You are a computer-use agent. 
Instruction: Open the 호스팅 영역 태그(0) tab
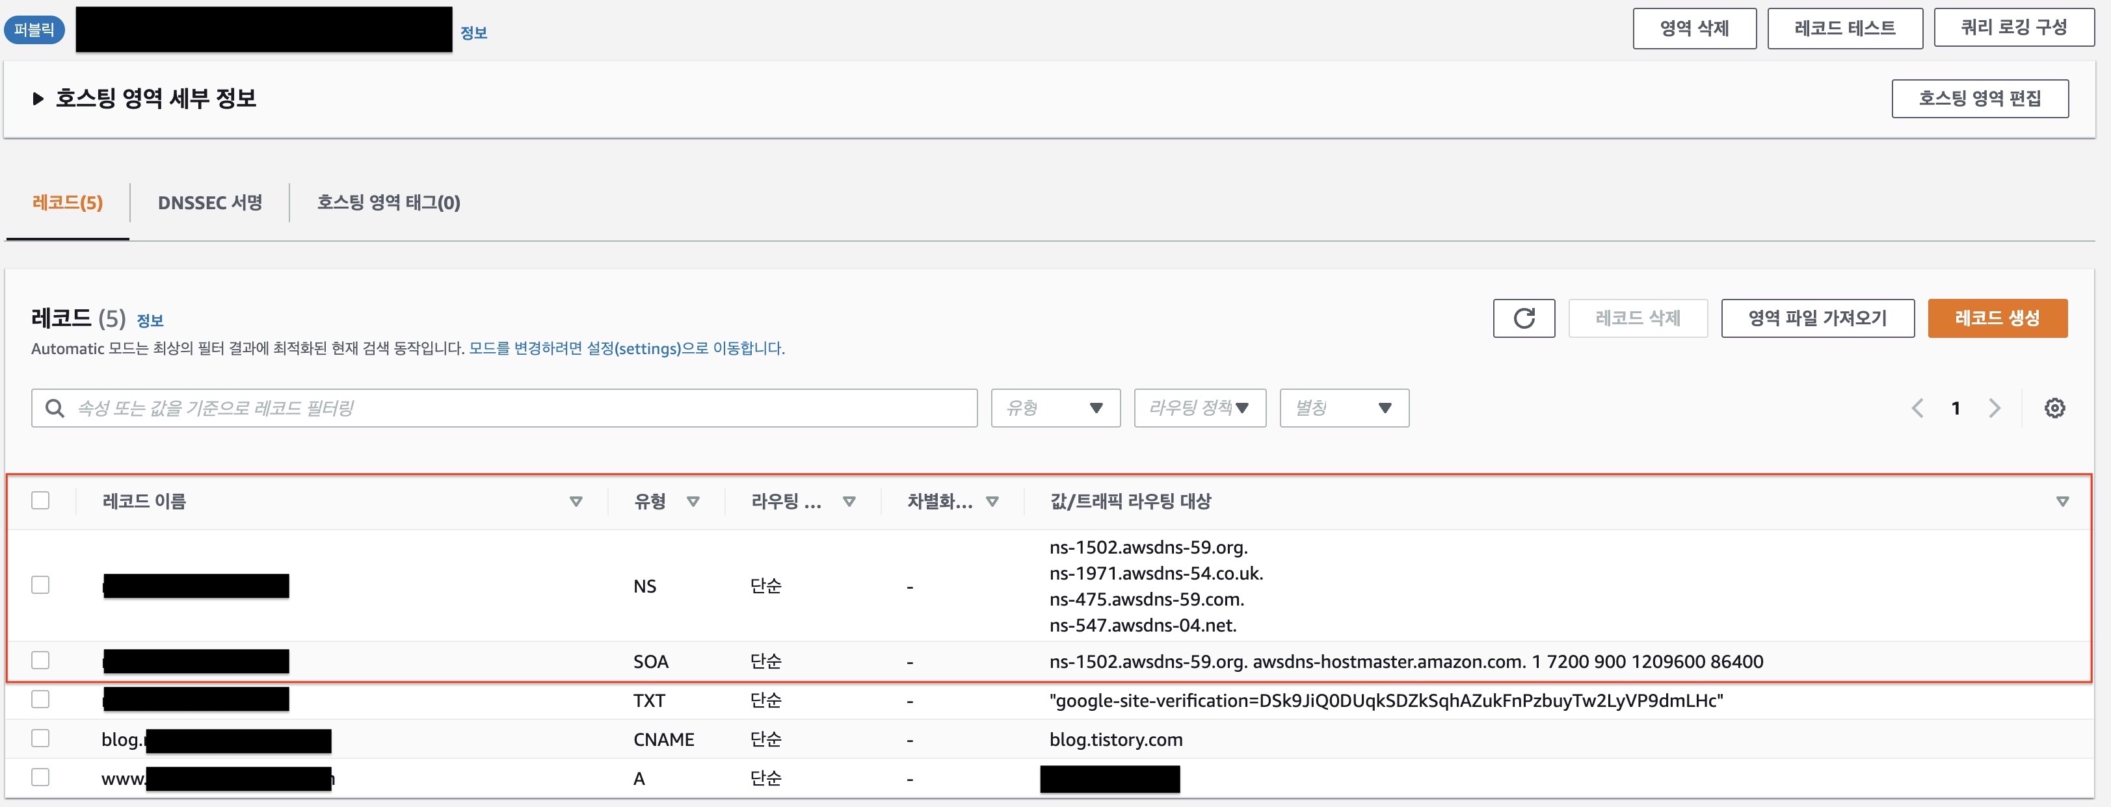(x=388, y=202)
